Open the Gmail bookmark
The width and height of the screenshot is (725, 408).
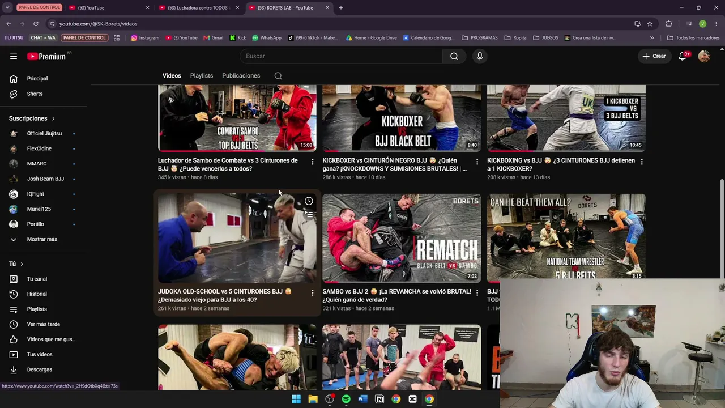pyautogui.click(x=213, y=38)
